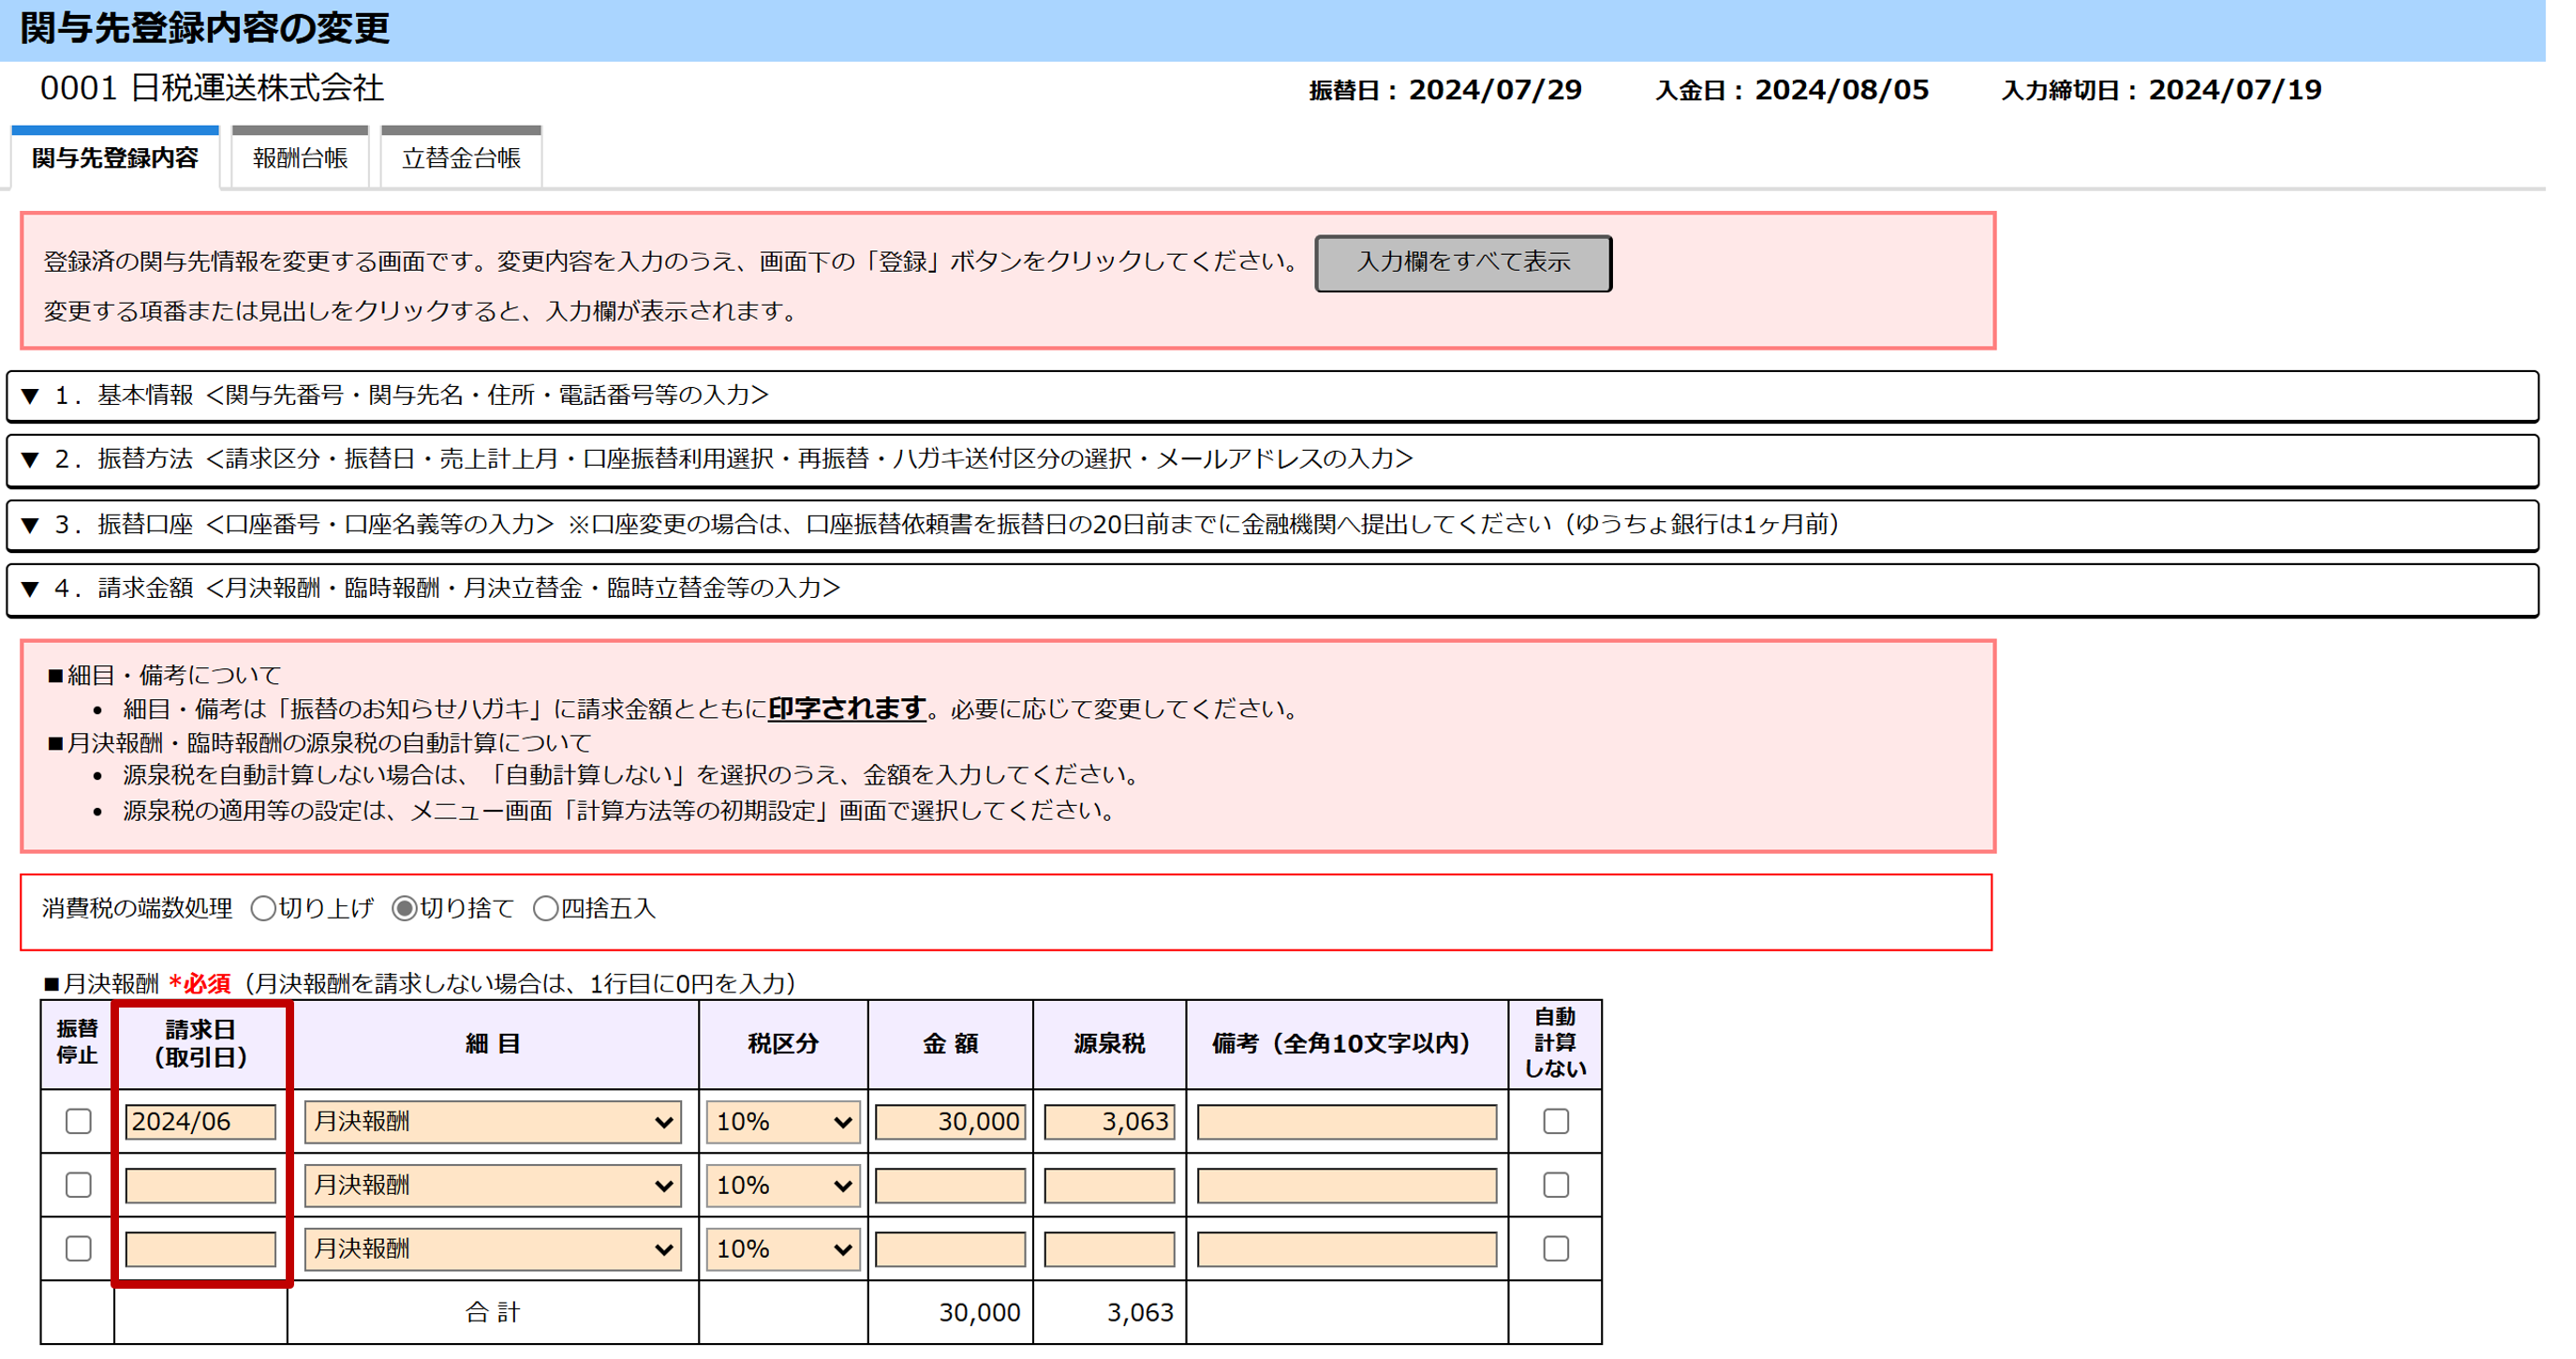Expand section 1 基本情報 triangle
Viewport: 2576px width, 1359px height.
[x=30, y=396]
